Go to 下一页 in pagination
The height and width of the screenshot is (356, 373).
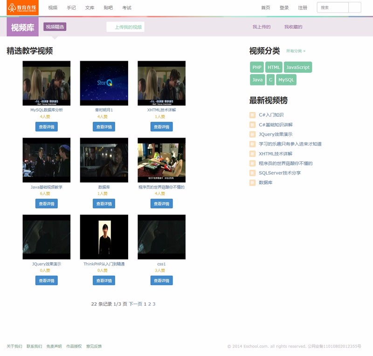(x=135, y=304)
